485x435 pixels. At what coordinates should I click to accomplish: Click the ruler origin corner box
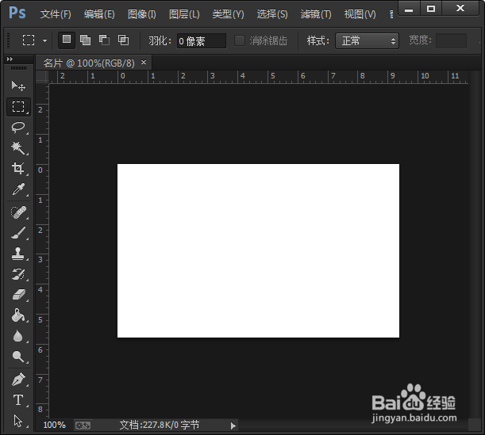click(x=42, y=77)
